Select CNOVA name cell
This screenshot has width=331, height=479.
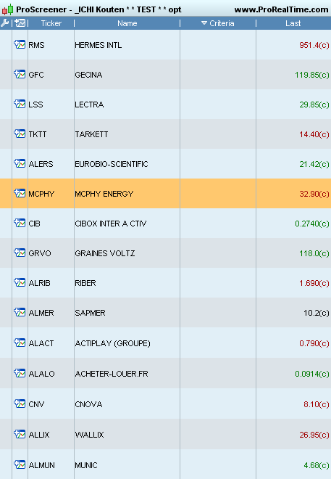coord(127,404)
